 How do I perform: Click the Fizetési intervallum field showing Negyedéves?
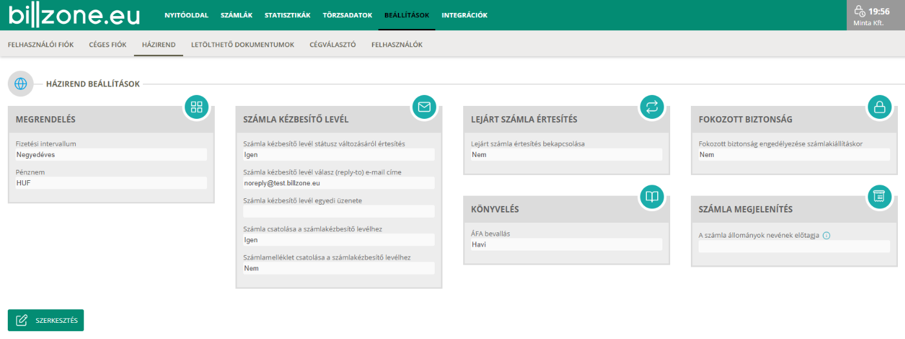(x=111, y=155)
